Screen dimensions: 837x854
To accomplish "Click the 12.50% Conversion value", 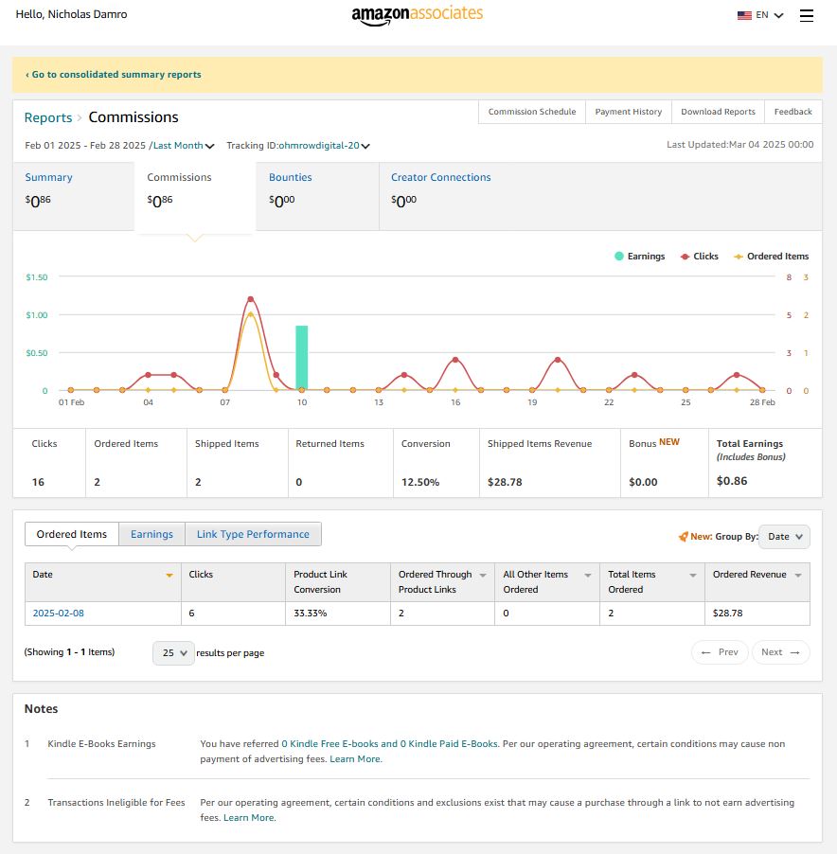I will (420, 482).
